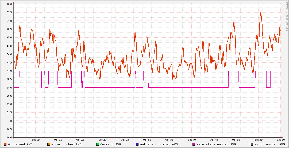Click the 09:00 time axis label
The width and height of the screenshot is (289, 148).
click(281, 140)
